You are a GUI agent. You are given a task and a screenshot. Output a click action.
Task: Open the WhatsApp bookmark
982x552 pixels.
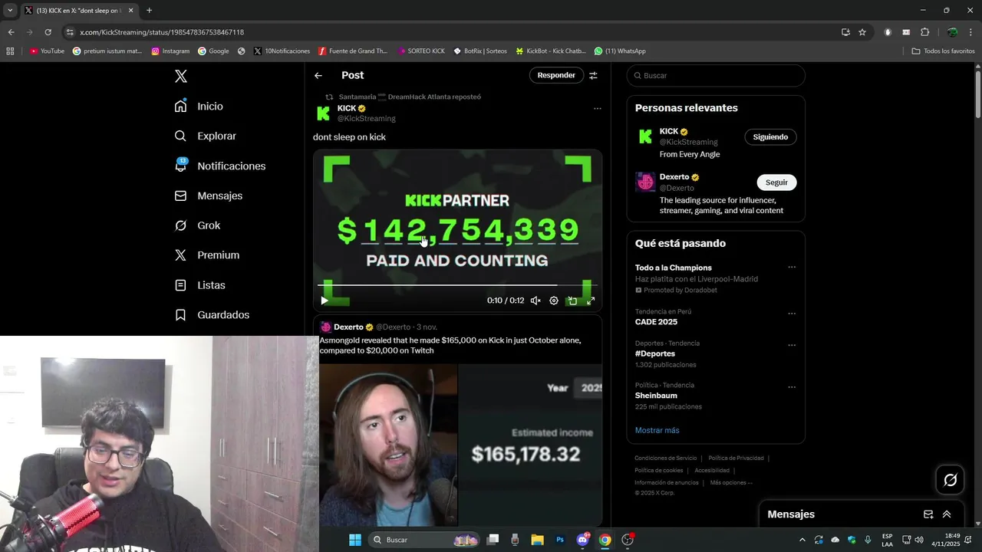pyautogui.click(x=620, y=51)
